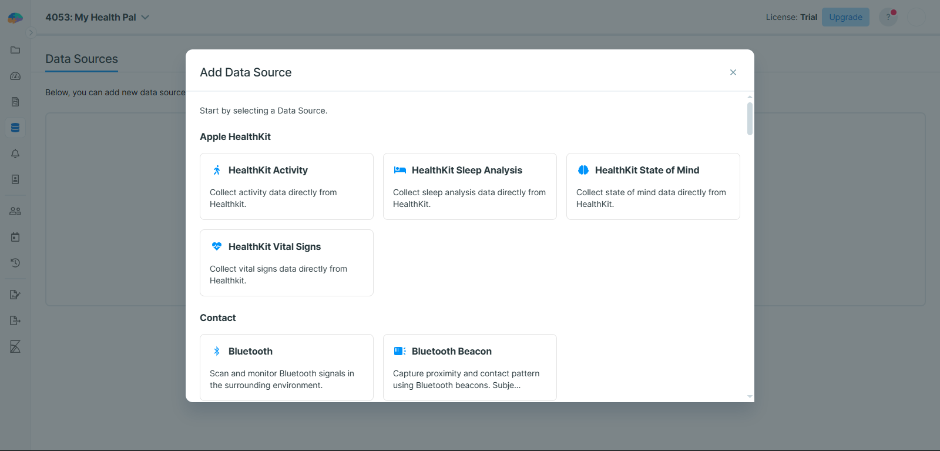Click 'Collect state of mind data' description
The image size is (940, 451).
tap(651, 198)
